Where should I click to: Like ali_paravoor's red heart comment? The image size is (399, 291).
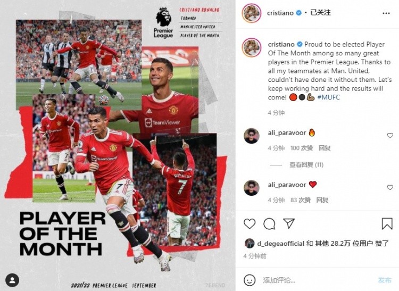click(390, 187)
